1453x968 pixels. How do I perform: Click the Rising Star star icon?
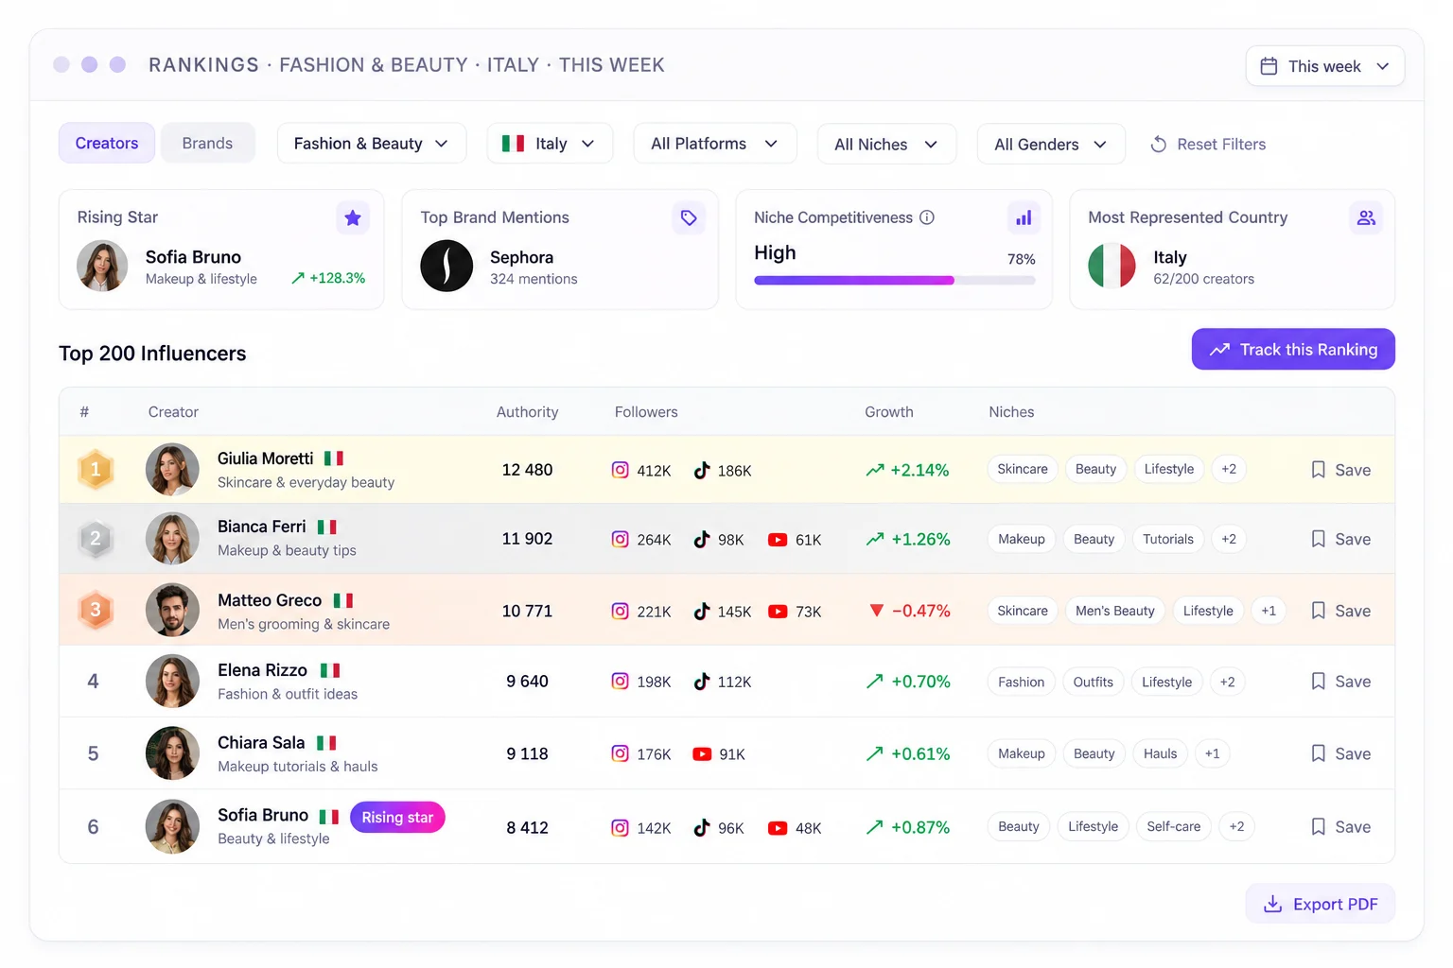(353, 218)
